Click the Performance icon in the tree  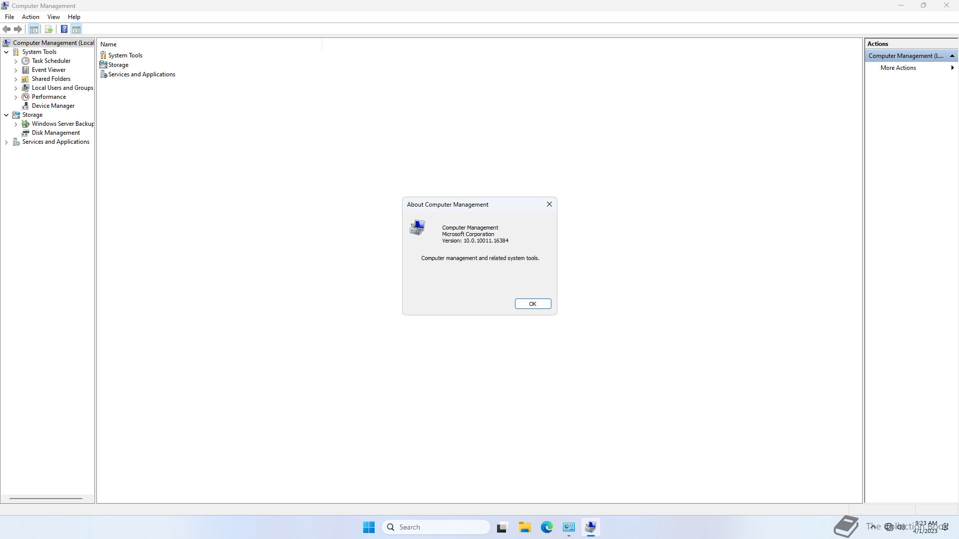(25, 97)
